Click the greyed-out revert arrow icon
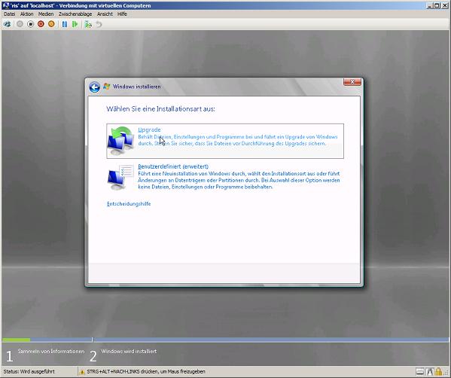Screen dimensions: 451x378 coord(99,24)
